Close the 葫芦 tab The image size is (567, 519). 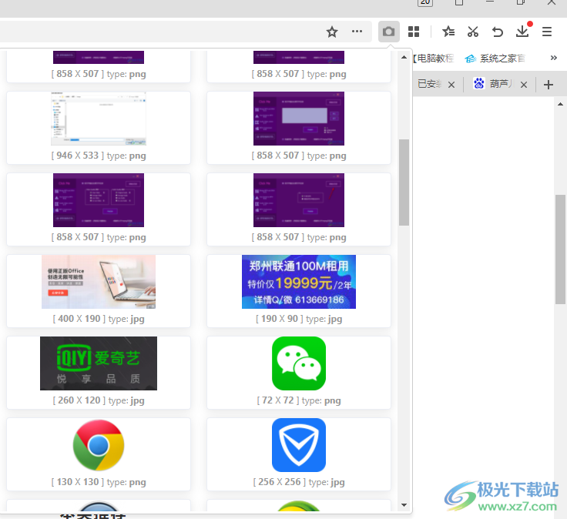coord(524,85)
